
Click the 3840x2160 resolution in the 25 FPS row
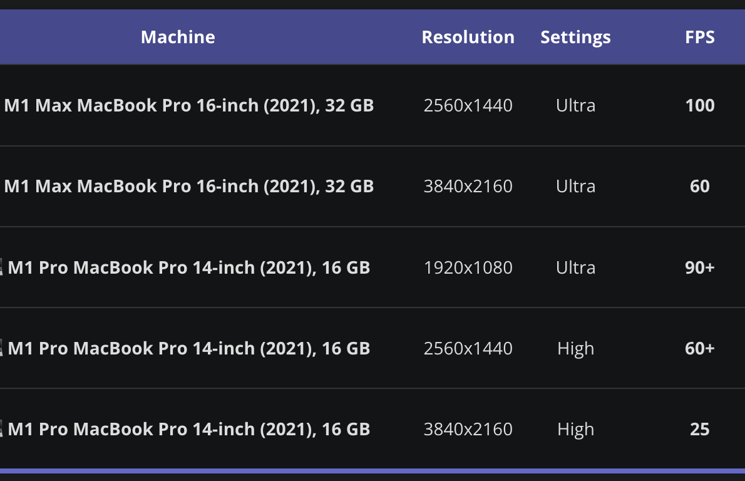[x=468, y=429]
